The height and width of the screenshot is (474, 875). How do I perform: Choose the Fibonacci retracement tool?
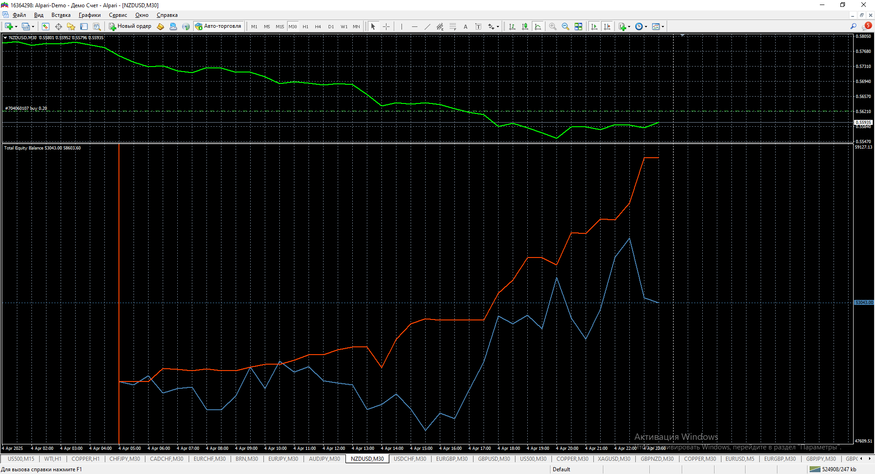(453, 26)
